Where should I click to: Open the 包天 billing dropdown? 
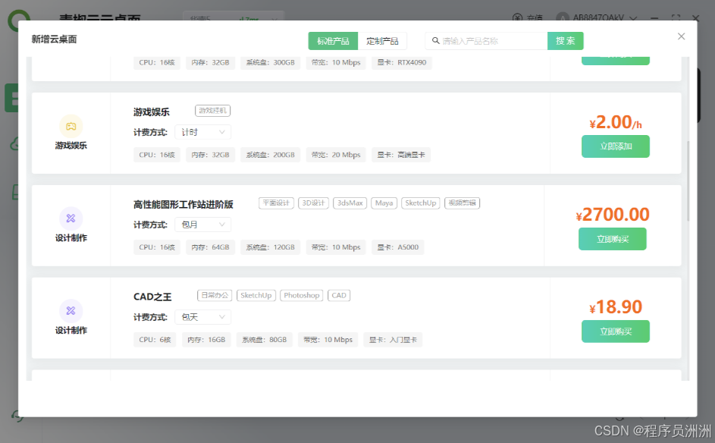pyautogui.click(x=203, y=317)
